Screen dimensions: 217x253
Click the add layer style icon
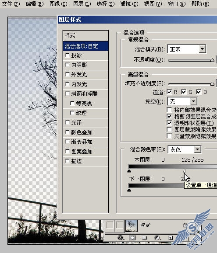click(x=120, y=238)
